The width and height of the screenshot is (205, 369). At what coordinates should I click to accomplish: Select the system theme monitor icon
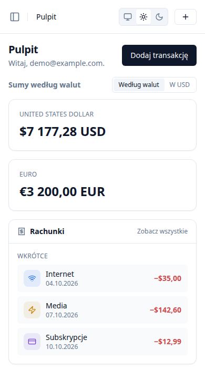[128, 17]
